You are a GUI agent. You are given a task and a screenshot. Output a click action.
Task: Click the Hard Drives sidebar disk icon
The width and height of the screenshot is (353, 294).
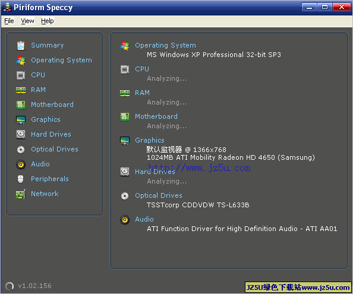pyautogui.click(x=21, y=134)
